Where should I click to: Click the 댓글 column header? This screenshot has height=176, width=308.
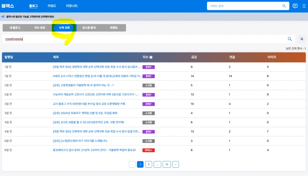click(232, 57)
